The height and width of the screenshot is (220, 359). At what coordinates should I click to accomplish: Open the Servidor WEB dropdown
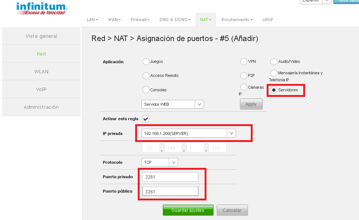(x=199, y=104)
